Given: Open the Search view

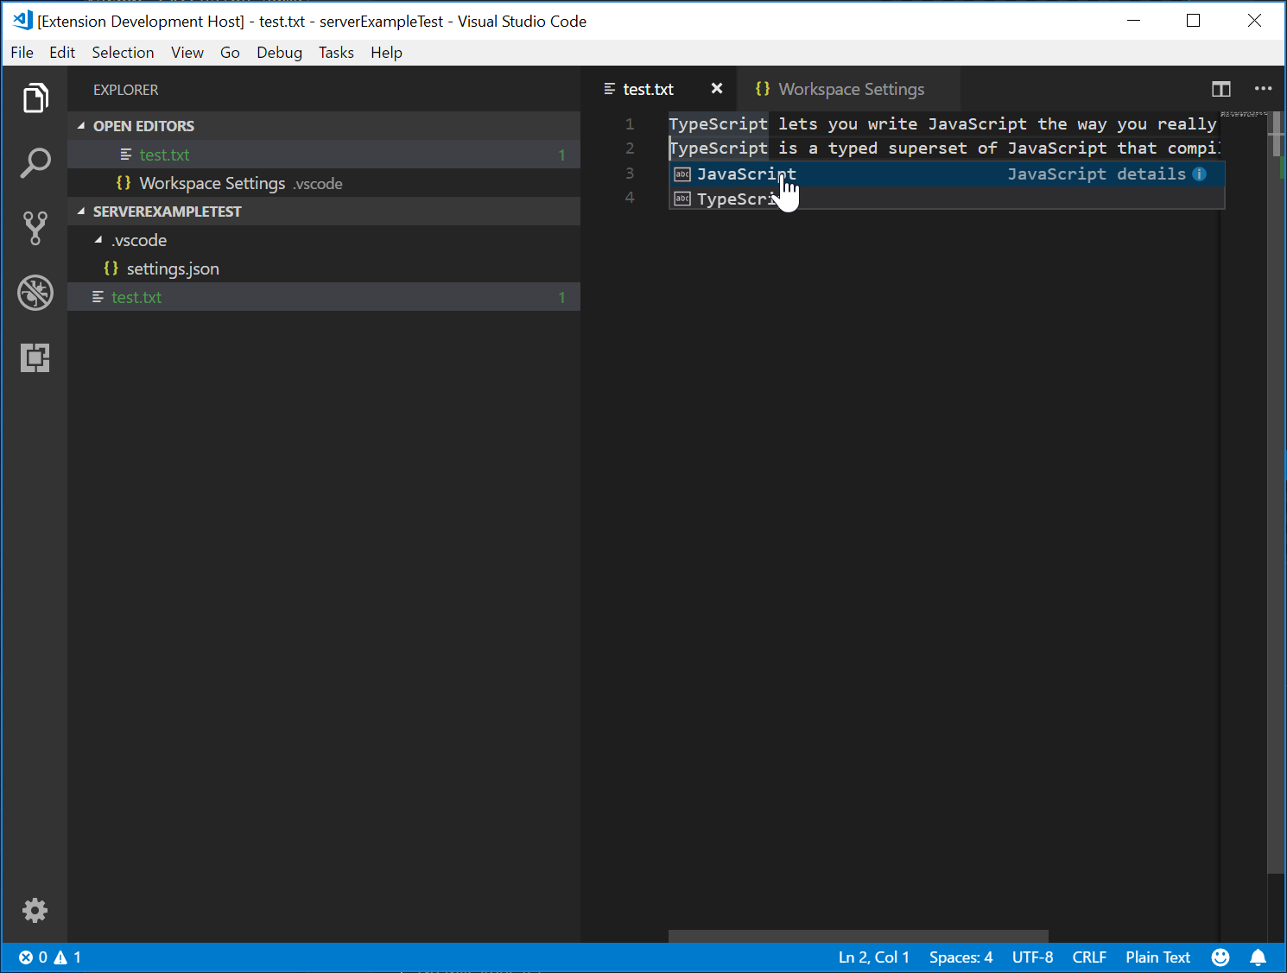Looking at the screenshot, I should coord(35,162).
